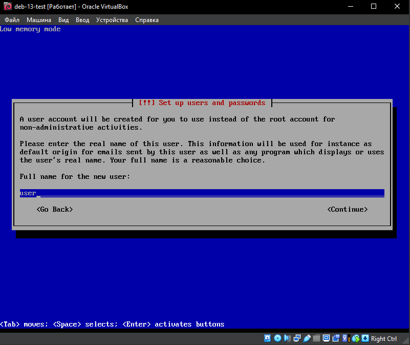The image size is (410, 345).
Task: Open the Ввод menu
Action: (x=82, y=20)
